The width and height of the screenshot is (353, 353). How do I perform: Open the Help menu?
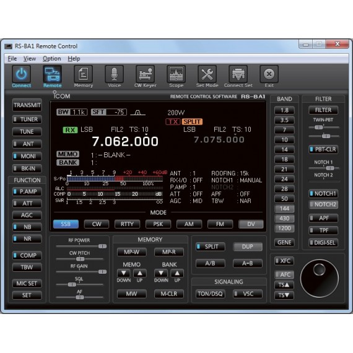tap(74, 59)
